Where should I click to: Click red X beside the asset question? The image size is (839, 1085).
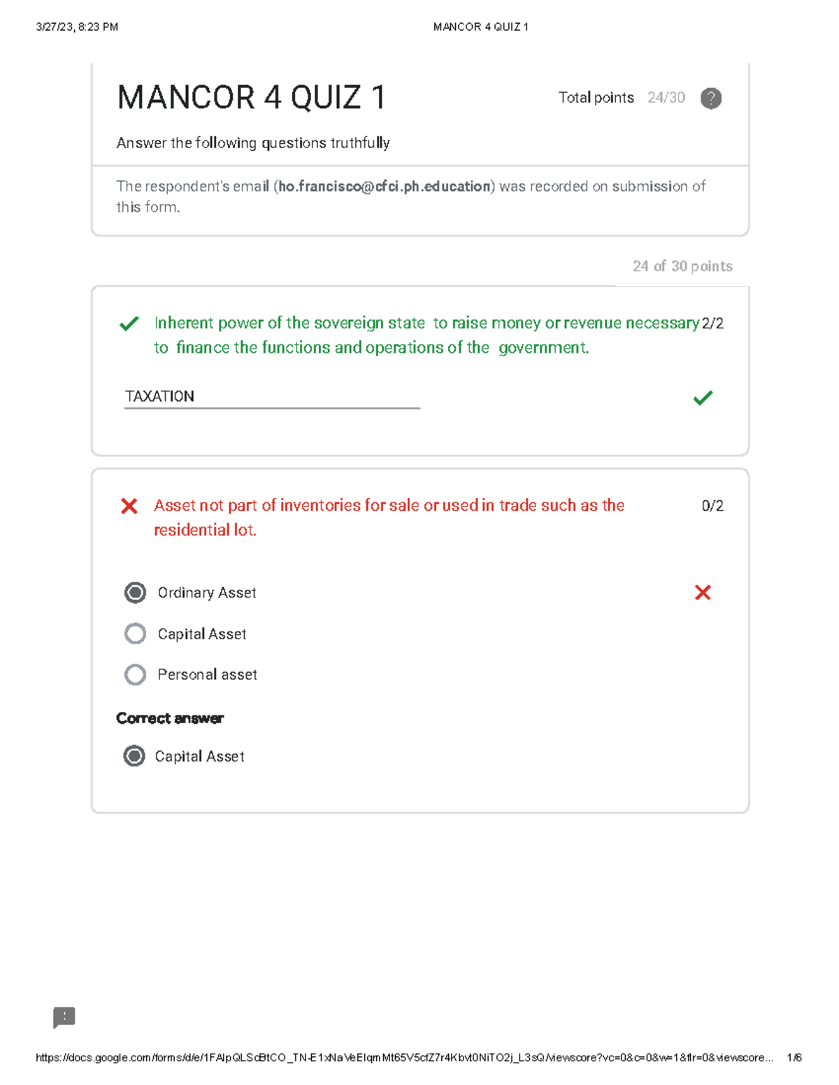[x=129, y=506]
